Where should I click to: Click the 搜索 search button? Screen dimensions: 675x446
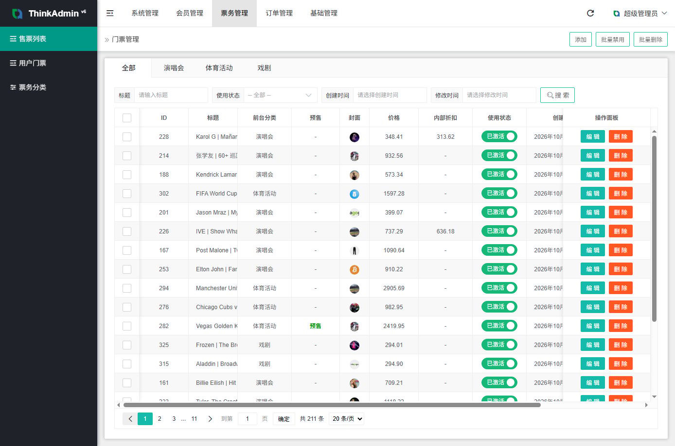[557, 95]
